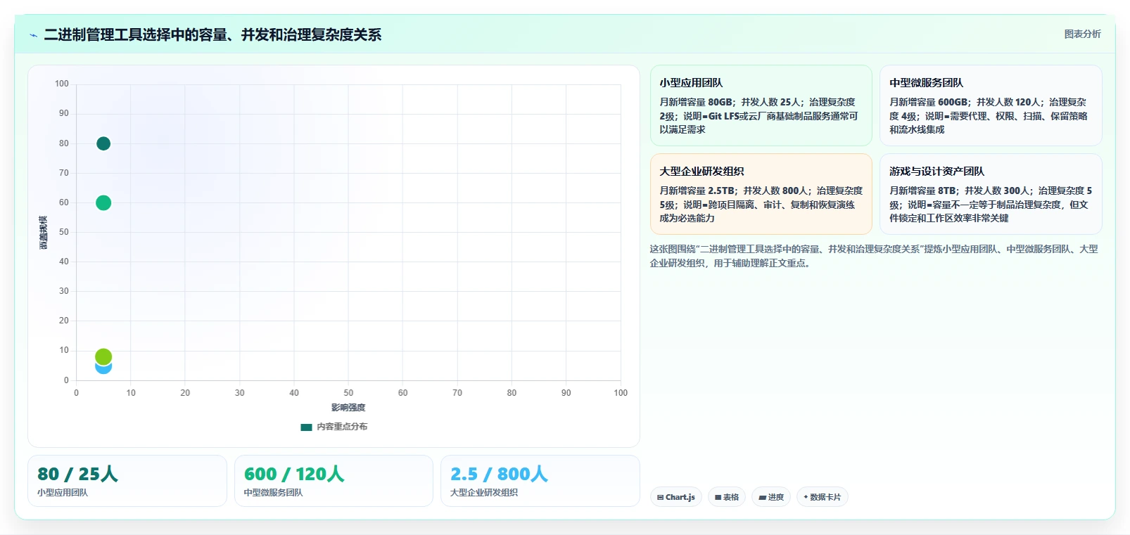Select the Chart.js tag
This screenshot has height=535, width=1130.
676,497
